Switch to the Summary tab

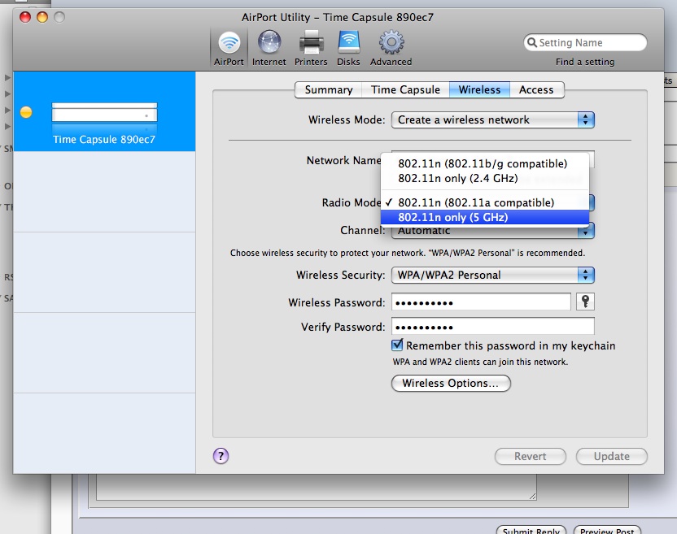click(x=329, y=89)
